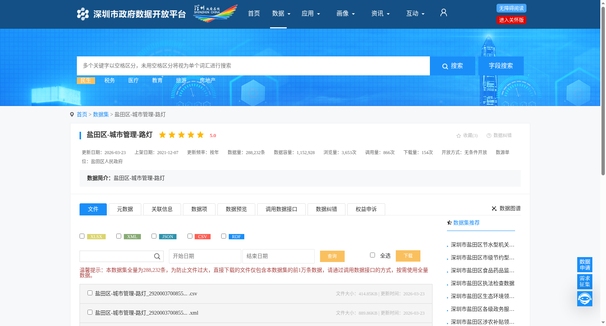Open the 结束日期 date picker
The height and width of the screenshot is (326, 606).
coord(278,256)
